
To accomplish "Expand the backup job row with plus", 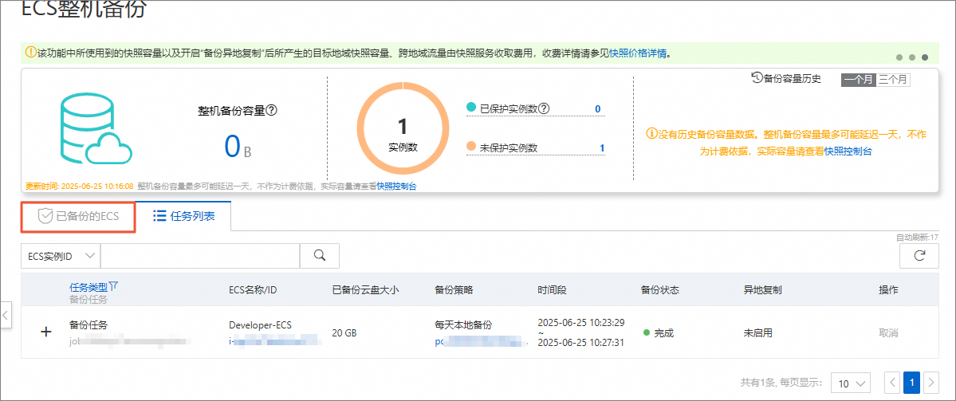I will click(45, 332).
